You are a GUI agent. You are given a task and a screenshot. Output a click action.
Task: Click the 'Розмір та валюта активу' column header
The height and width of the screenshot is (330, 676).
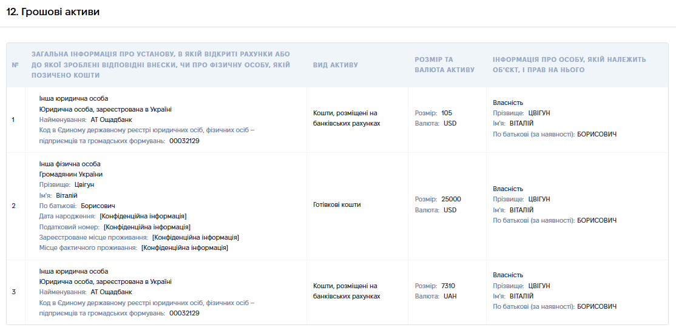444,65
